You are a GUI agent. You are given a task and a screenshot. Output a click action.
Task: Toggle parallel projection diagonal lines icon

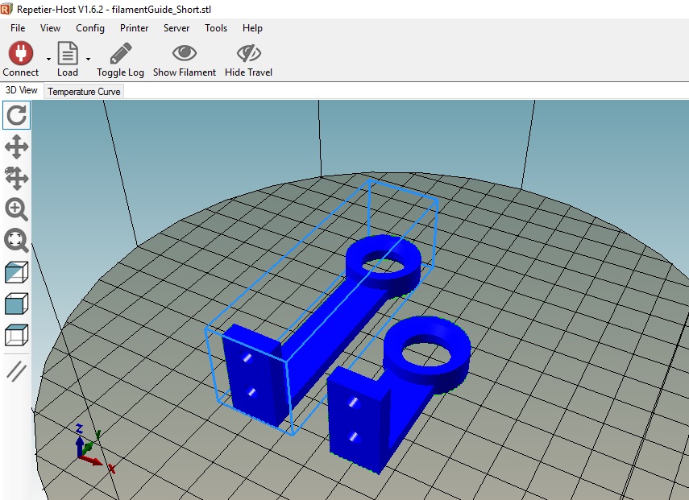(x=17, y=371)
